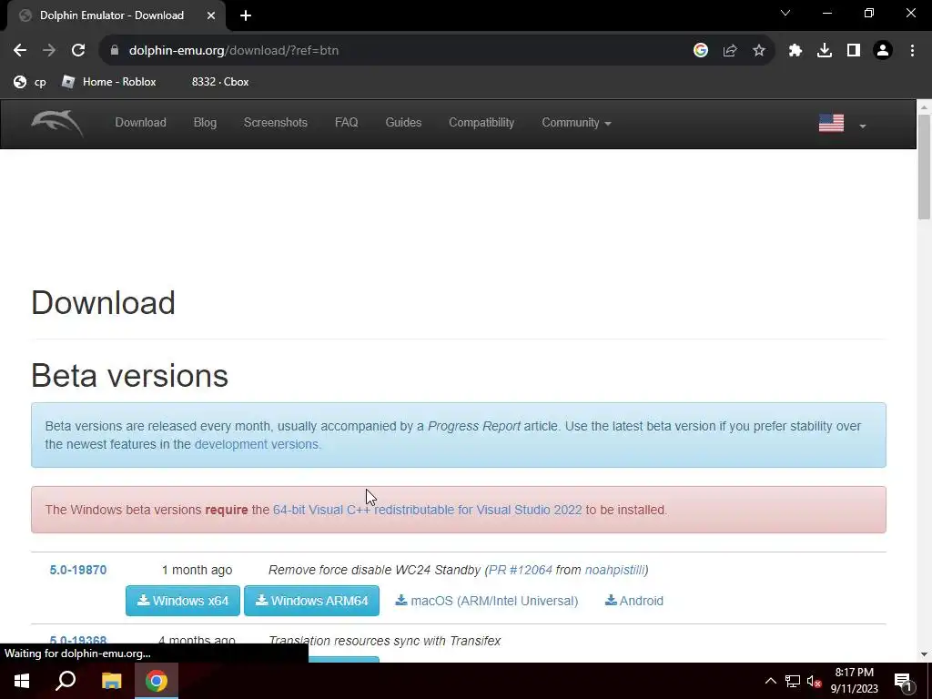Image resolution: width=932 pixels, height=699 pixels.
Task: Open the Chrome profile avatar
Action: point(883,51)
